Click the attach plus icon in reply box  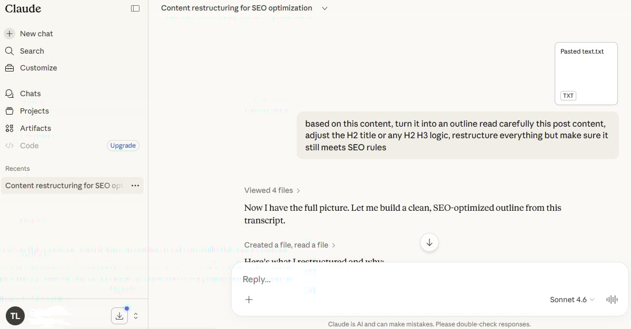(x=248, y=299)
